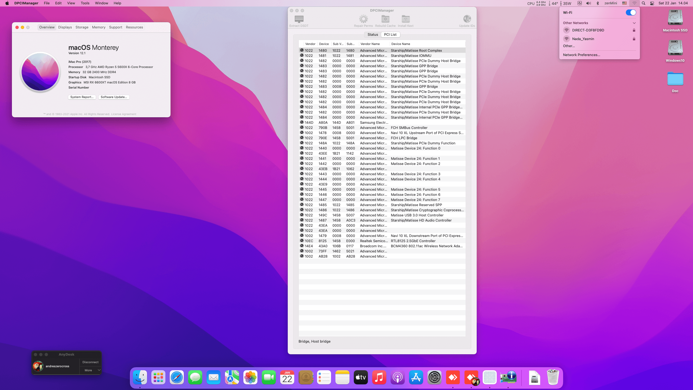Image resolution: width=693 pixels, height=390 pixels.
Task: Open the Tools menu
Action: click(x=85, y=3)
